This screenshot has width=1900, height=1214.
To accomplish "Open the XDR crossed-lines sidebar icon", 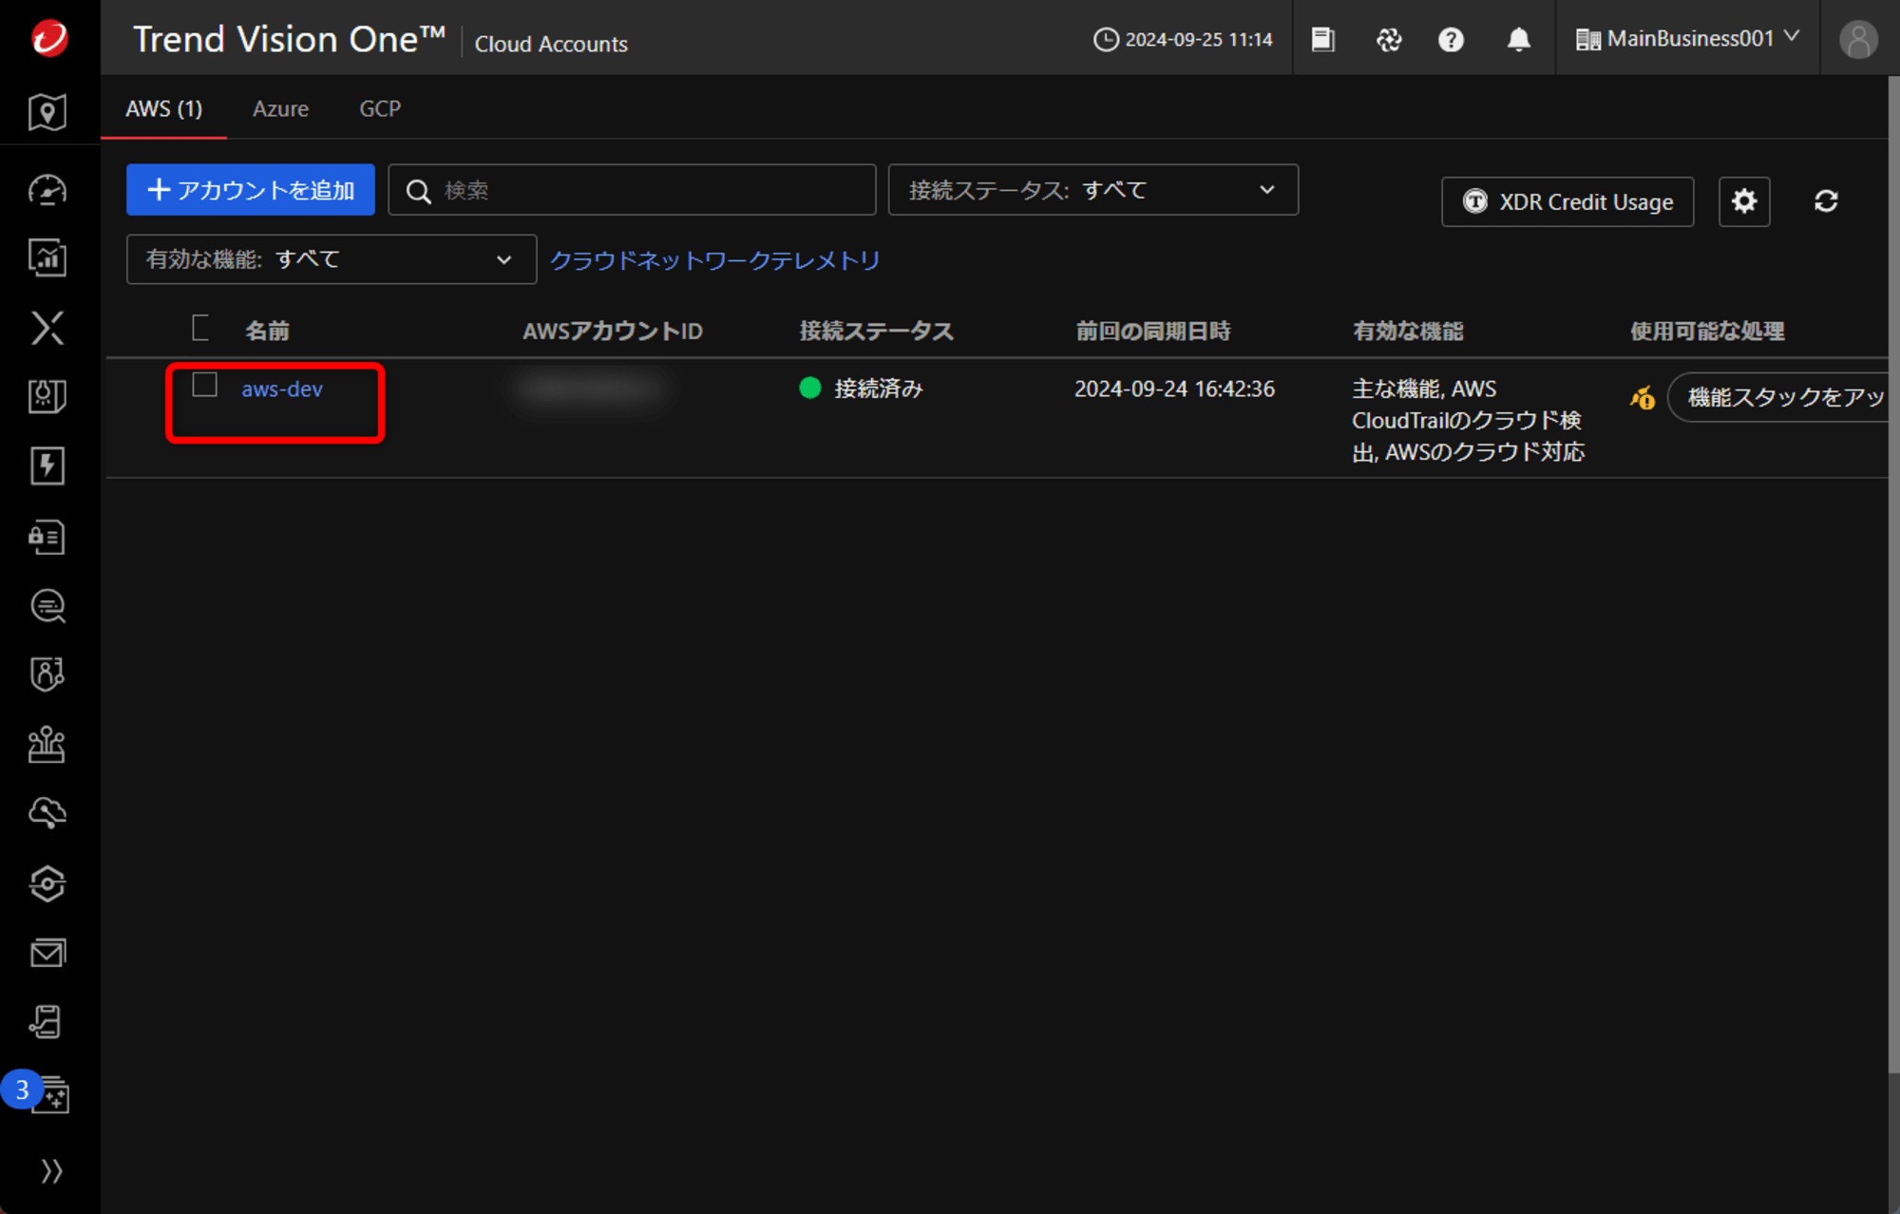I will pos(47,328).
